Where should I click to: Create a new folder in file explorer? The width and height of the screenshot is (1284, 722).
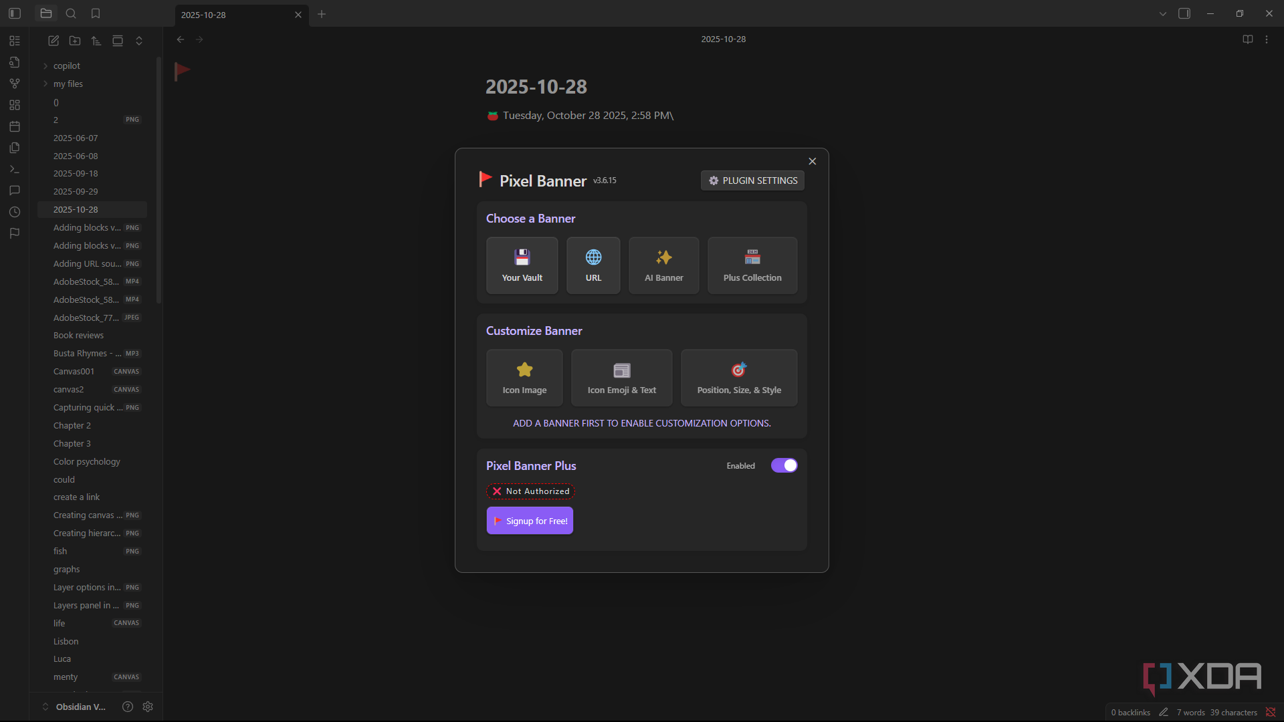coord(75,41)
